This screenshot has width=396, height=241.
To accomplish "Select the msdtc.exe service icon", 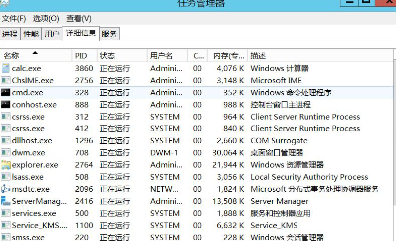I will (6, 189).
